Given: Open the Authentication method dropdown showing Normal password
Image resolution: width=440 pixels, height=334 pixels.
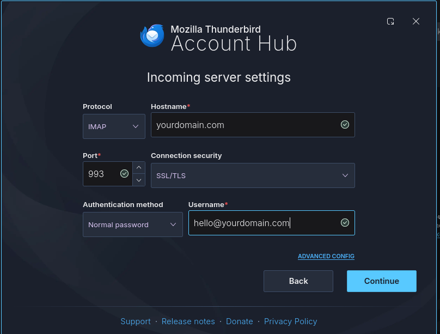Looking at the screenshot, I should coord(133,224).
